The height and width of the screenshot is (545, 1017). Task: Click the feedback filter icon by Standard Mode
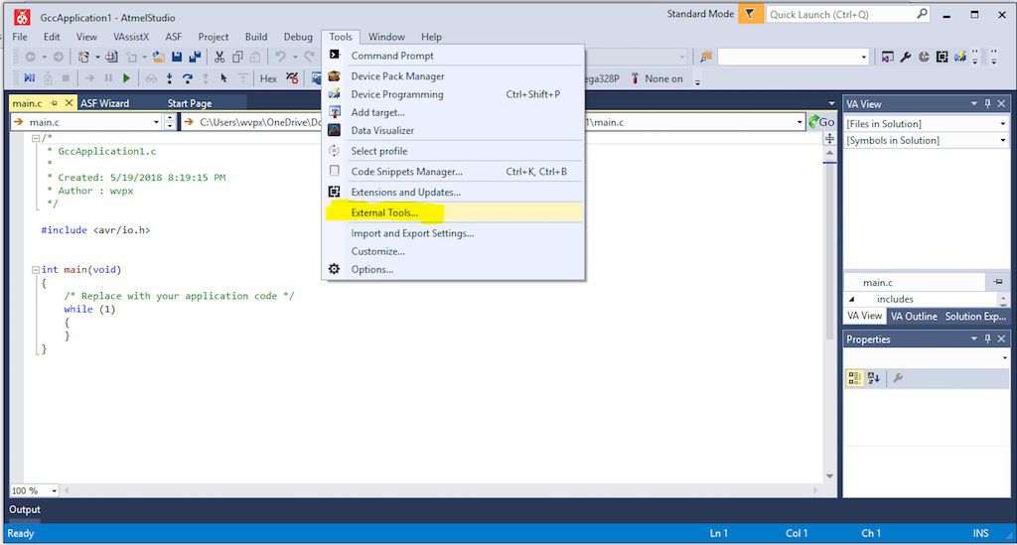pos(750,14)
